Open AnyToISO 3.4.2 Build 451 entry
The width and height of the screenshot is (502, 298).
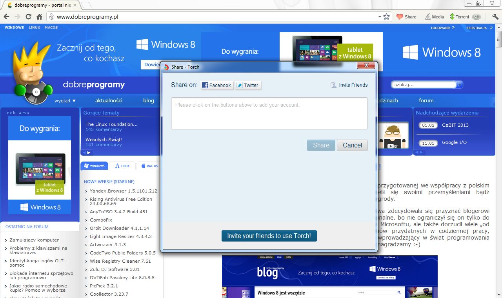pyautogui.click(x=119, y=212)
